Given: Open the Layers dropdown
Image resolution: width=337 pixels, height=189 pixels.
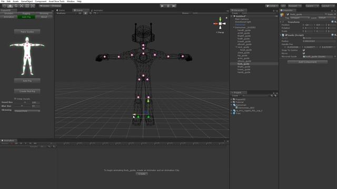Looking at the screenshot, I should tap(312, 6).
